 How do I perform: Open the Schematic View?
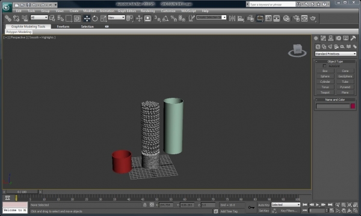pos(277,19)
